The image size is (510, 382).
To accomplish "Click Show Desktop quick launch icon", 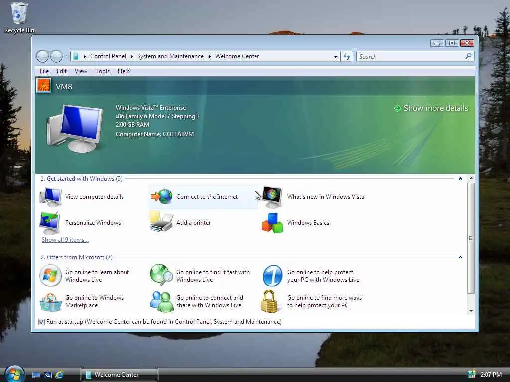I will [36, 375].
